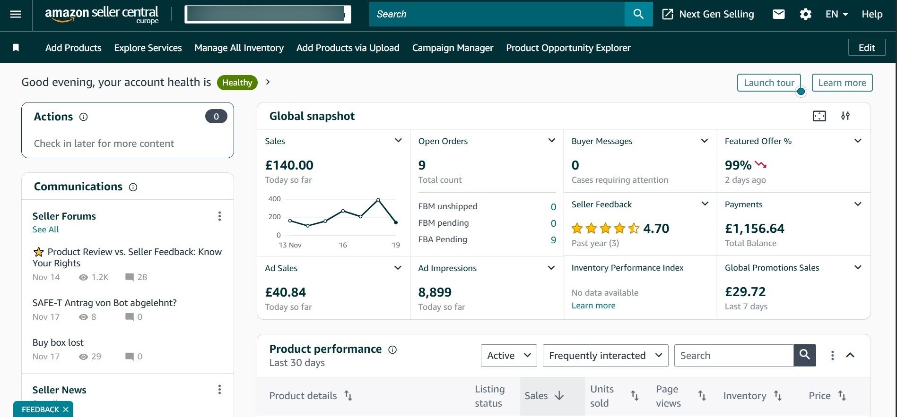Go to Campaign Manager
Screen dimensions: 897x417
point(453,48)
